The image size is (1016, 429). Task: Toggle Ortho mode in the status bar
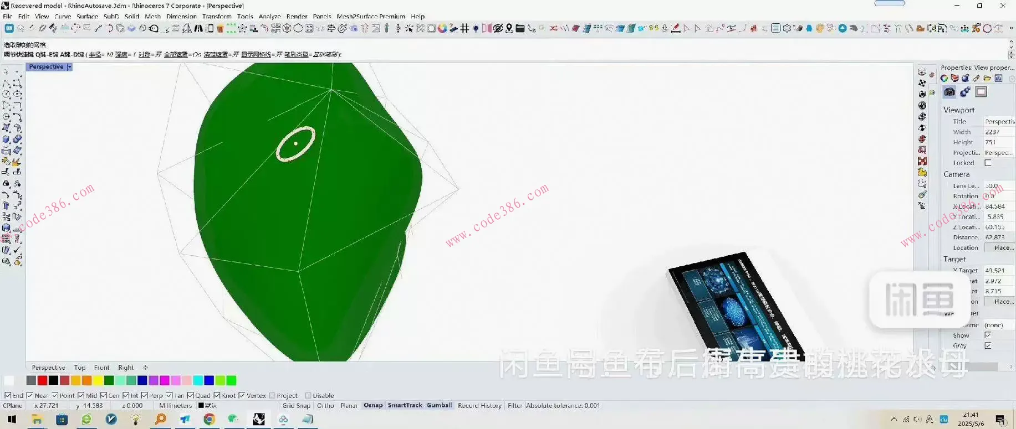(x=325, y=406)
